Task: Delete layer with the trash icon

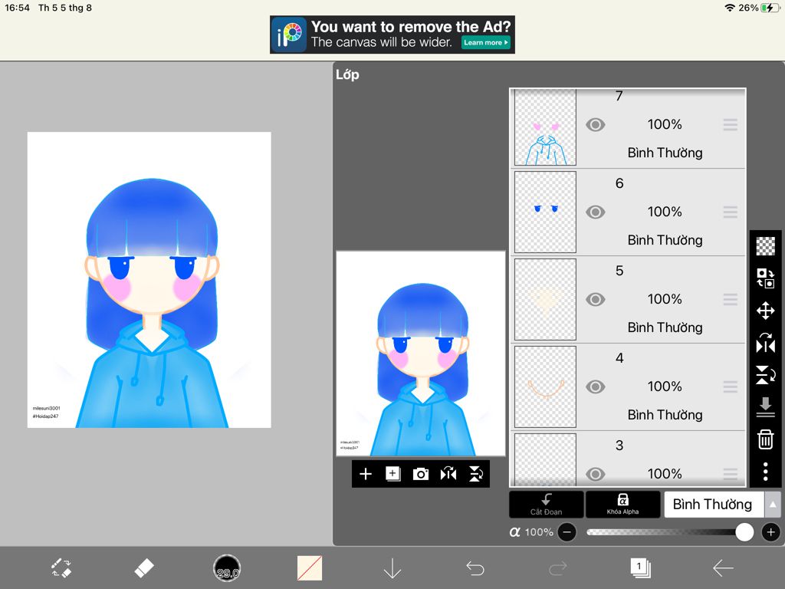Action: point(766,439)
